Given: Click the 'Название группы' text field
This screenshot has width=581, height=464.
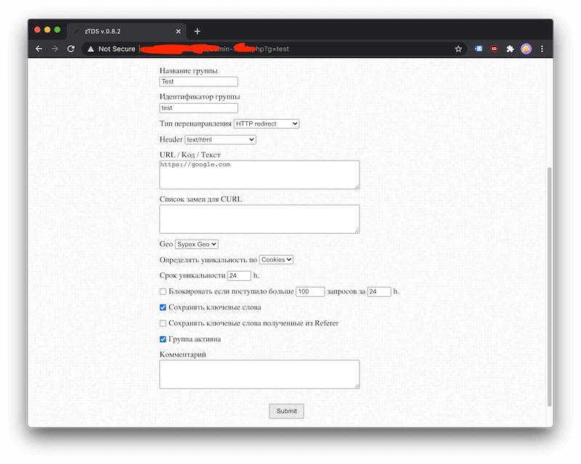Looking at the screenshot, I should (198, 81).
